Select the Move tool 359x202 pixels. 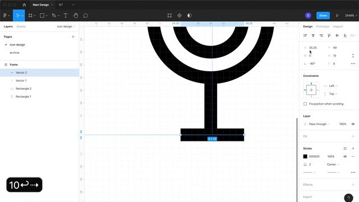tap(17, 16)
